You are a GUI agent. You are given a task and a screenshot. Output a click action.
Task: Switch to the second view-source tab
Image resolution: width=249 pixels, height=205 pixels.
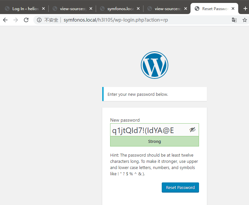(167, 9)
